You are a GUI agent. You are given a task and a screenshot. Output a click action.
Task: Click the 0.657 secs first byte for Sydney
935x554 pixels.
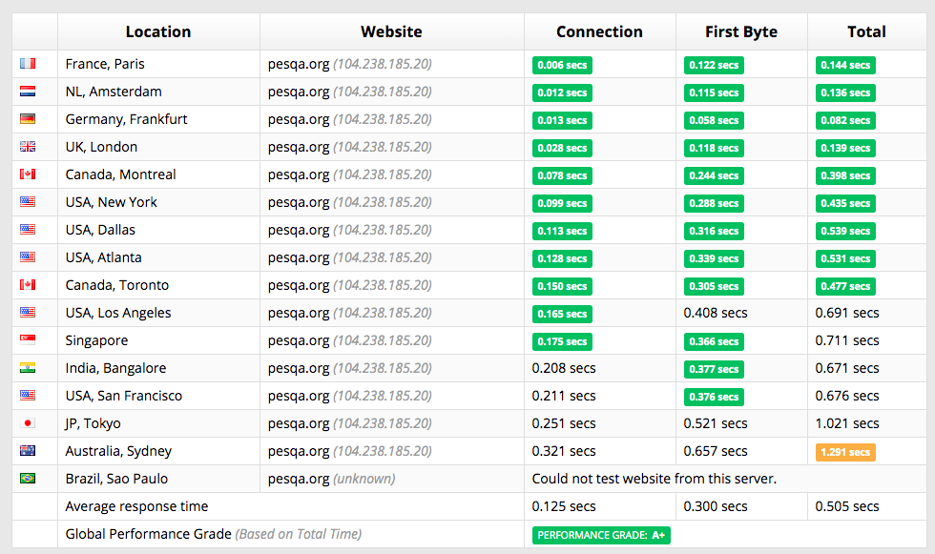[x=716, y=451]
